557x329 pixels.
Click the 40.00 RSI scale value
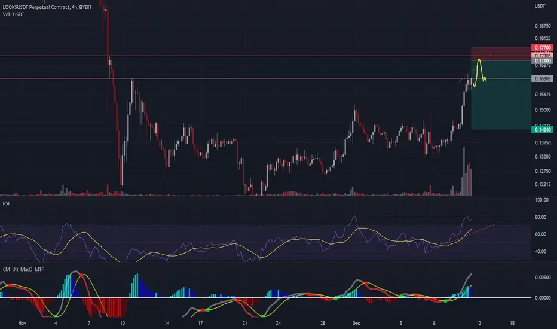pyautogui.click(x=541, y=251)
